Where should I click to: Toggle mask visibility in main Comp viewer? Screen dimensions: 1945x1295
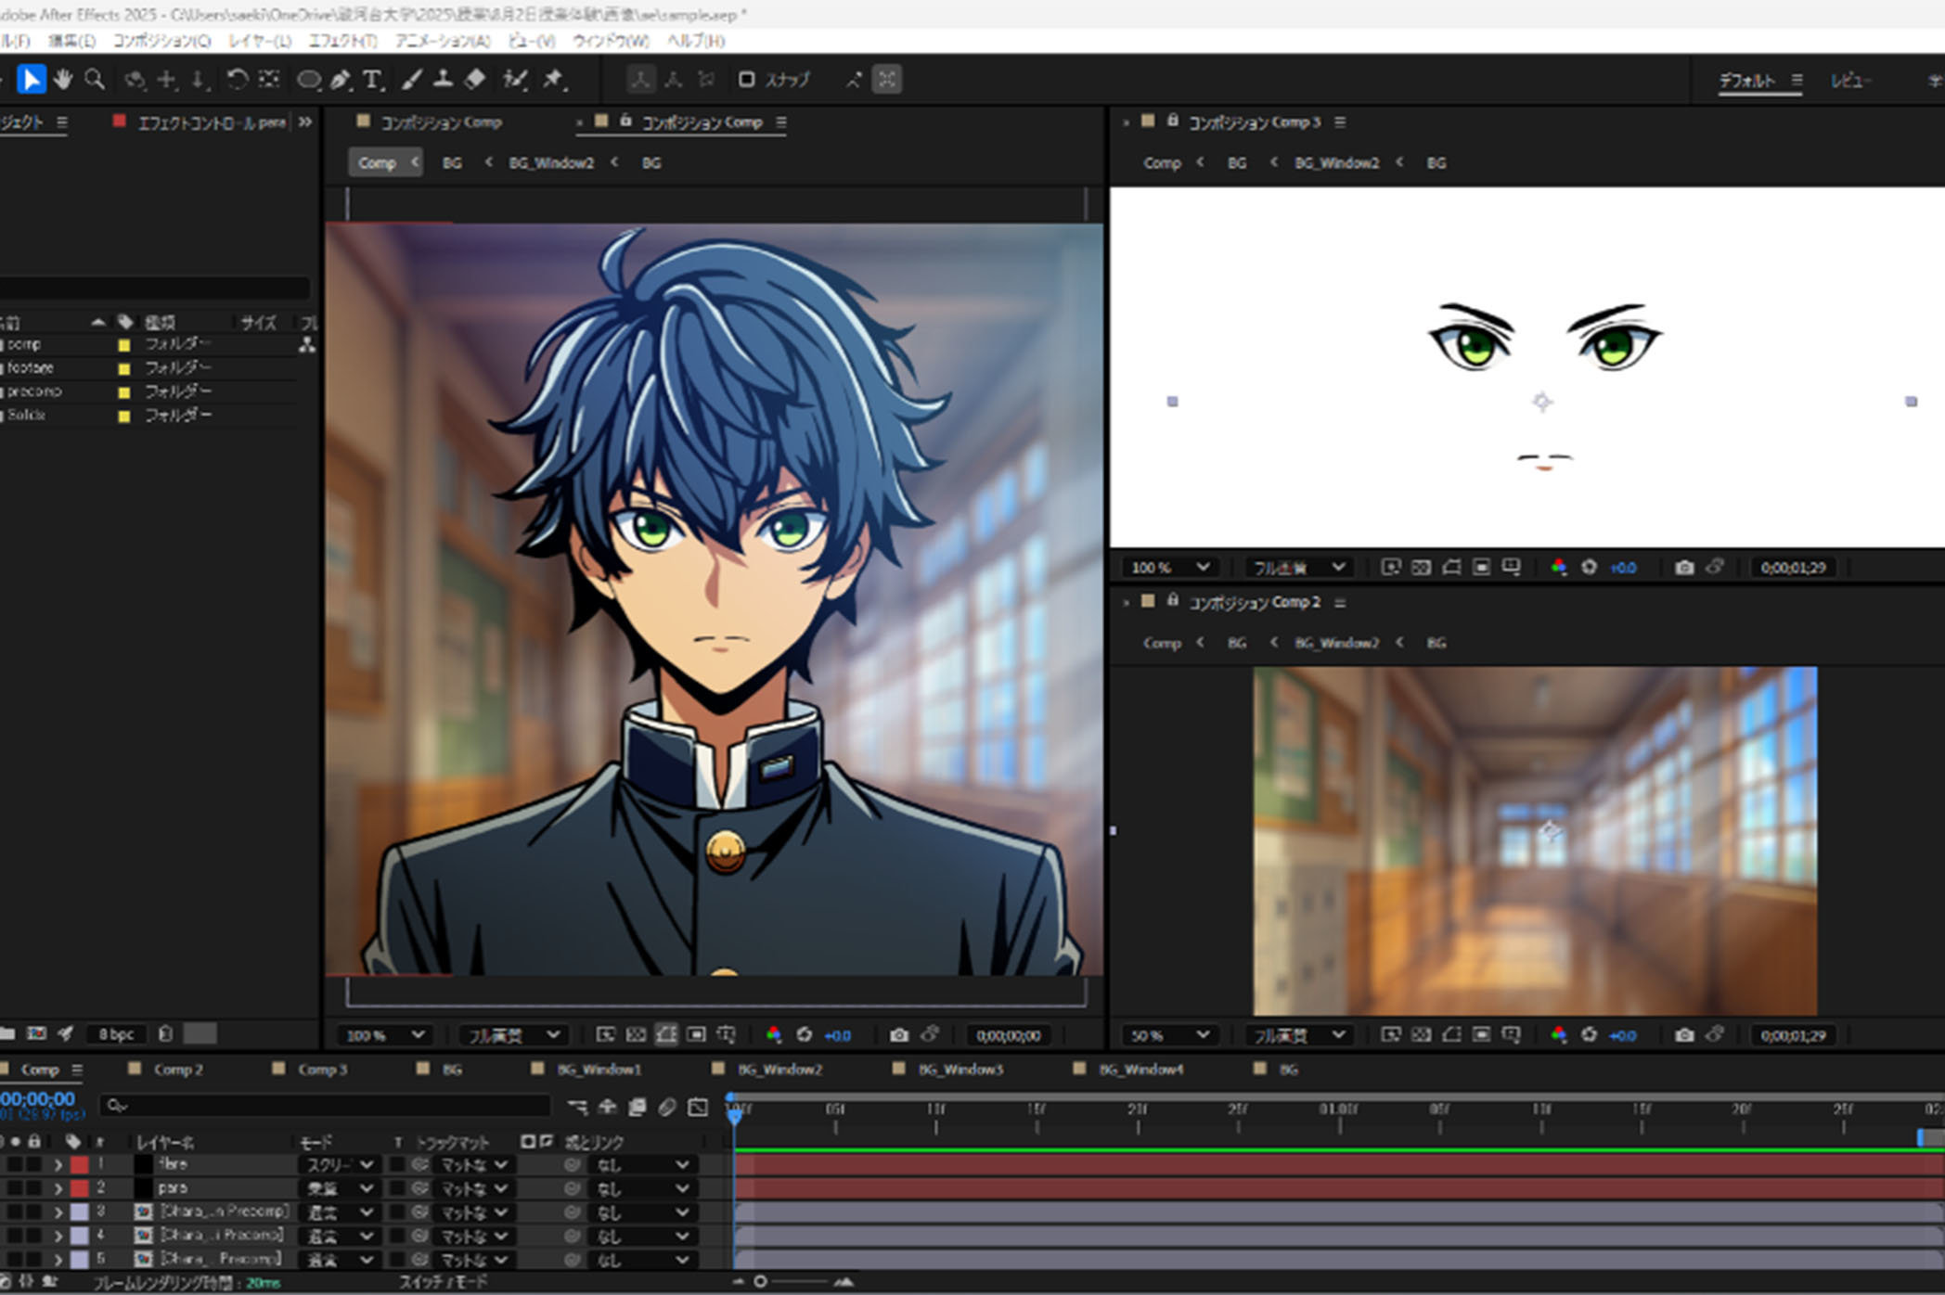coord(666,1034)
